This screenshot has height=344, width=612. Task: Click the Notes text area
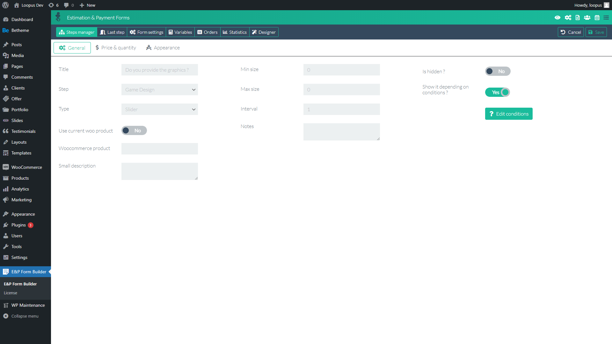click(x=341, y=132)
